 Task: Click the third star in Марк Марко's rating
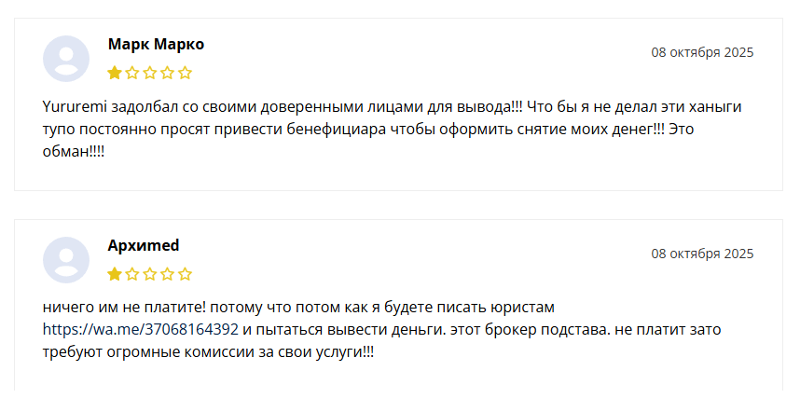coord(150,73)
